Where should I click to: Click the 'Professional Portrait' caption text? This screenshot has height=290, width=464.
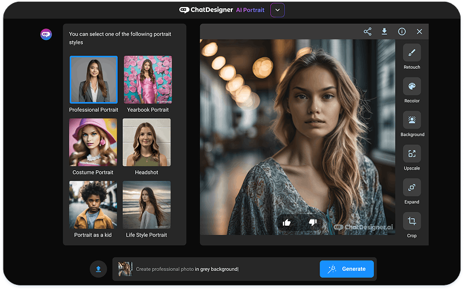tap(93, 109)
